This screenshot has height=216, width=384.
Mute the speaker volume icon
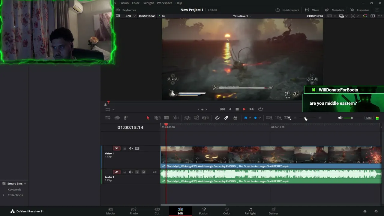pos(340,118)
